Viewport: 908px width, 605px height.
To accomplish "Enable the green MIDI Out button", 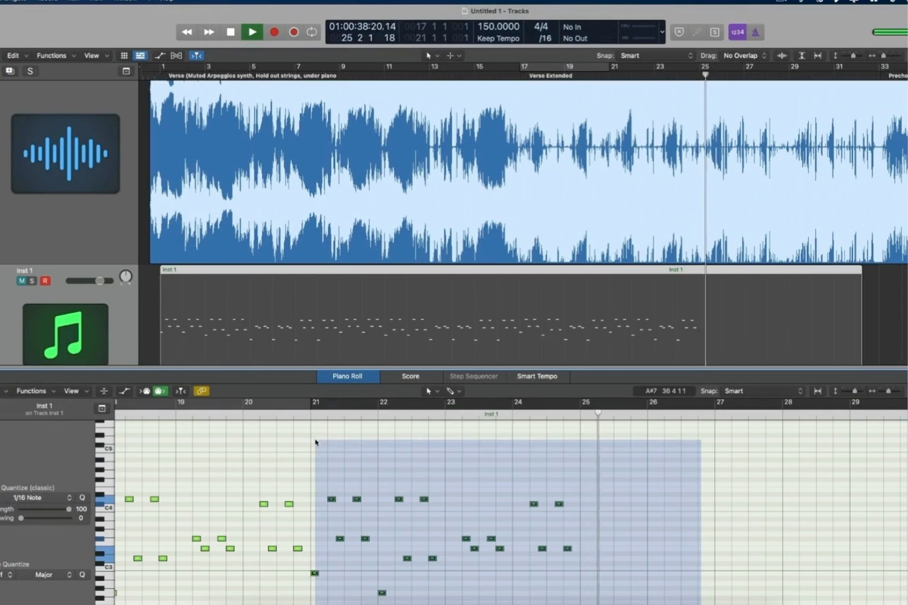I will click(160, 391).
